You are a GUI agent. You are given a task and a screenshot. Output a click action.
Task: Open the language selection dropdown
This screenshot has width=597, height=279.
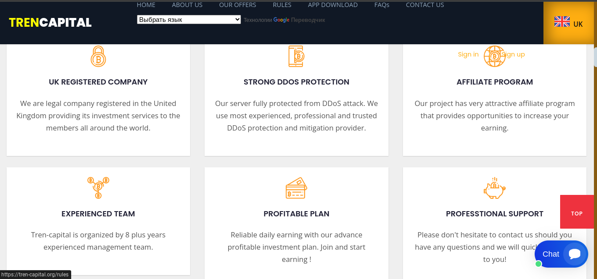[x=189, y=20]
